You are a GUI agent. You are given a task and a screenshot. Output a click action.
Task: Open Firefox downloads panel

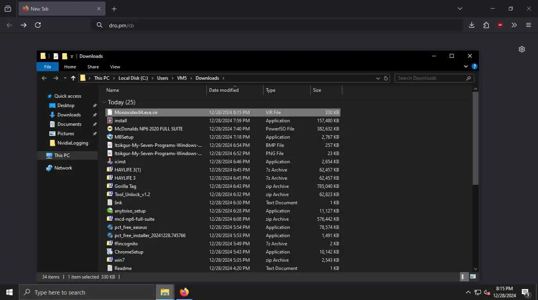[472, 25]
